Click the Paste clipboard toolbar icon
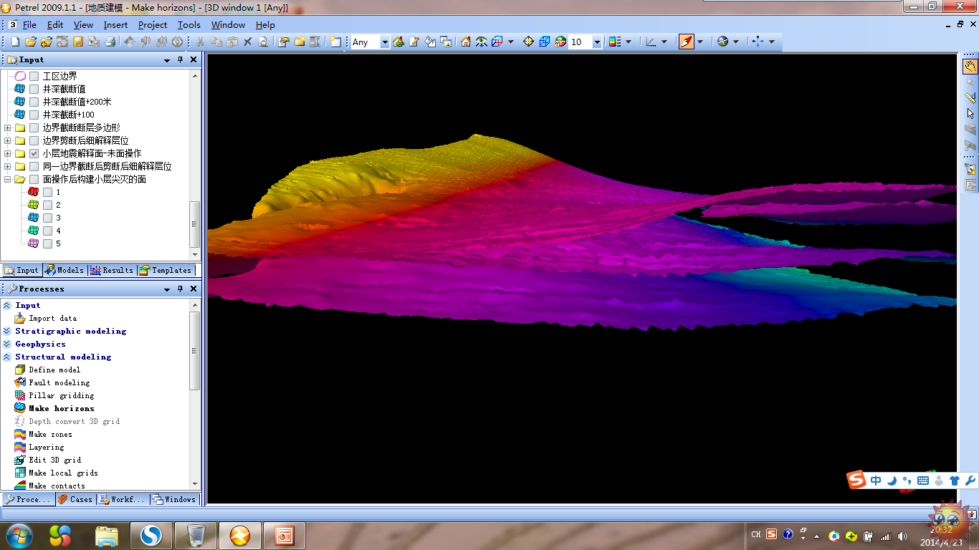The height and width of the screenshot is (550, 979). click(x=232, y=42)
